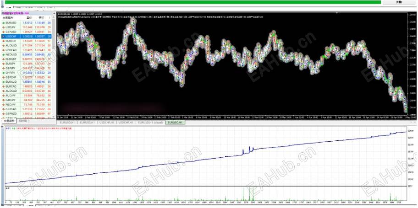
Task: Select the EURGBP symbol row
Action: (27, 59)
